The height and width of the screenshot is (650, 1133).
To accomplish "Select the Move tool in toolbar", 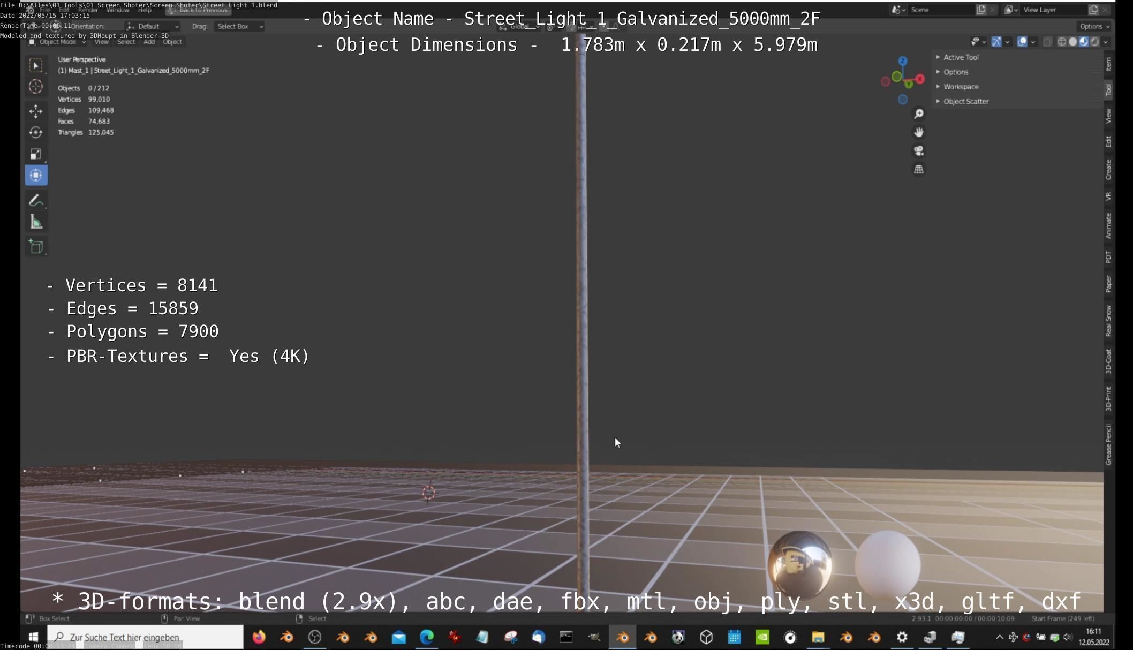I will coord(36,111).
